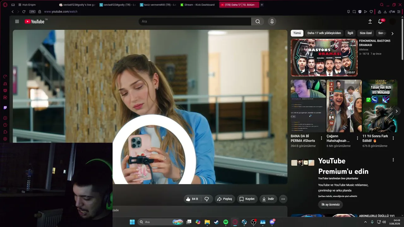The height and width of the screenshot is (227, 404).
Task: Click in the YouTube search field
Action: (195, 21)
